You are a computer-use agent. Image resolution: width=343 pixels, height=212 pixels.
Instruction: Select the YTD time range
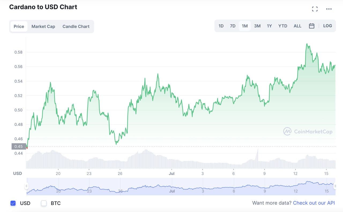click(x=283, y=26)
